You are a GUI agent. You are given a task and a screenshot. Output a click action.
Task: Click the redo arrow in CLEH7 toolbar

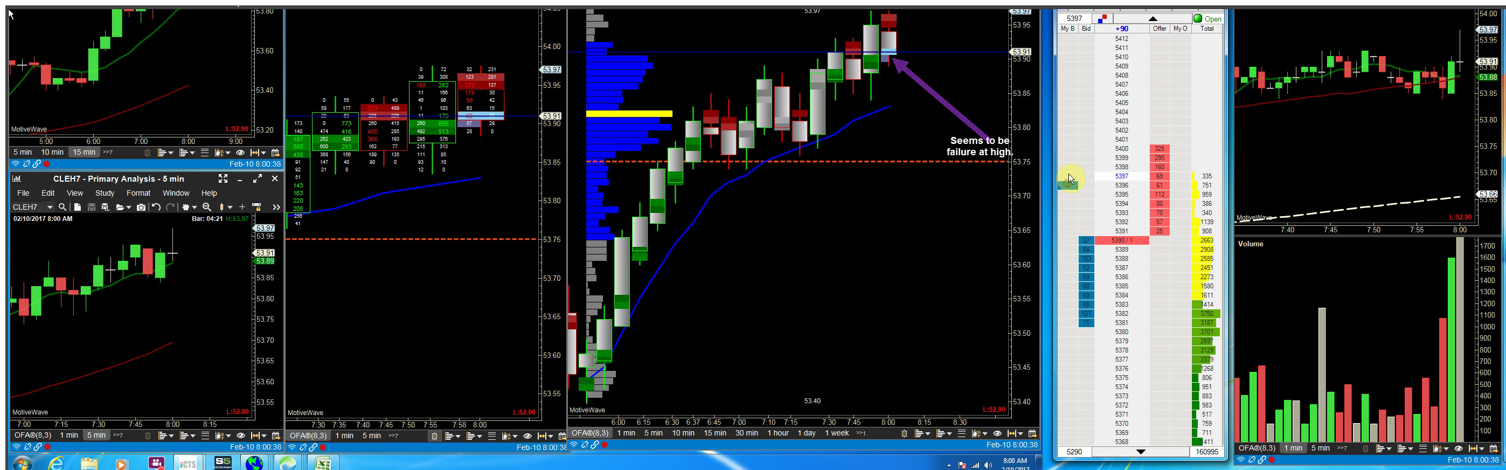pyautogui.click(x=170, y=207)
